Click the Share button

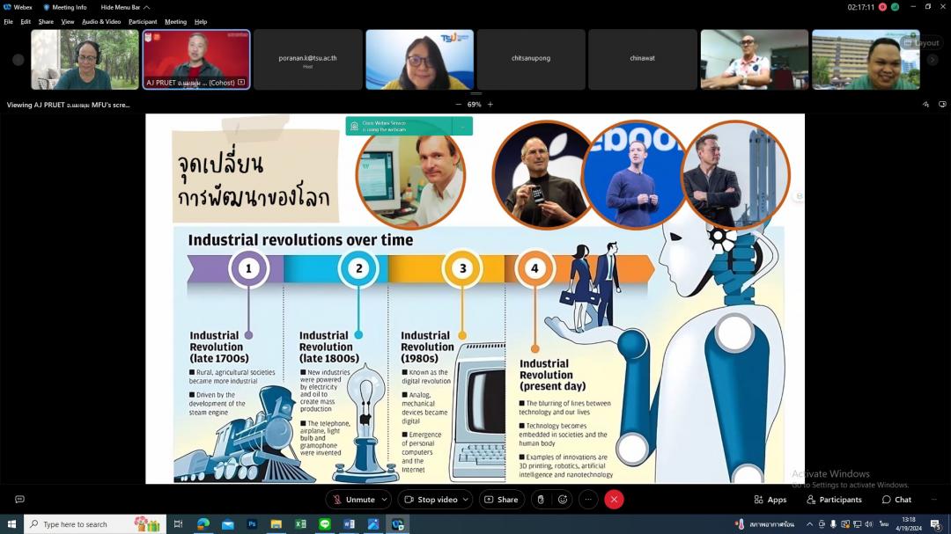[x=501, y=500]
